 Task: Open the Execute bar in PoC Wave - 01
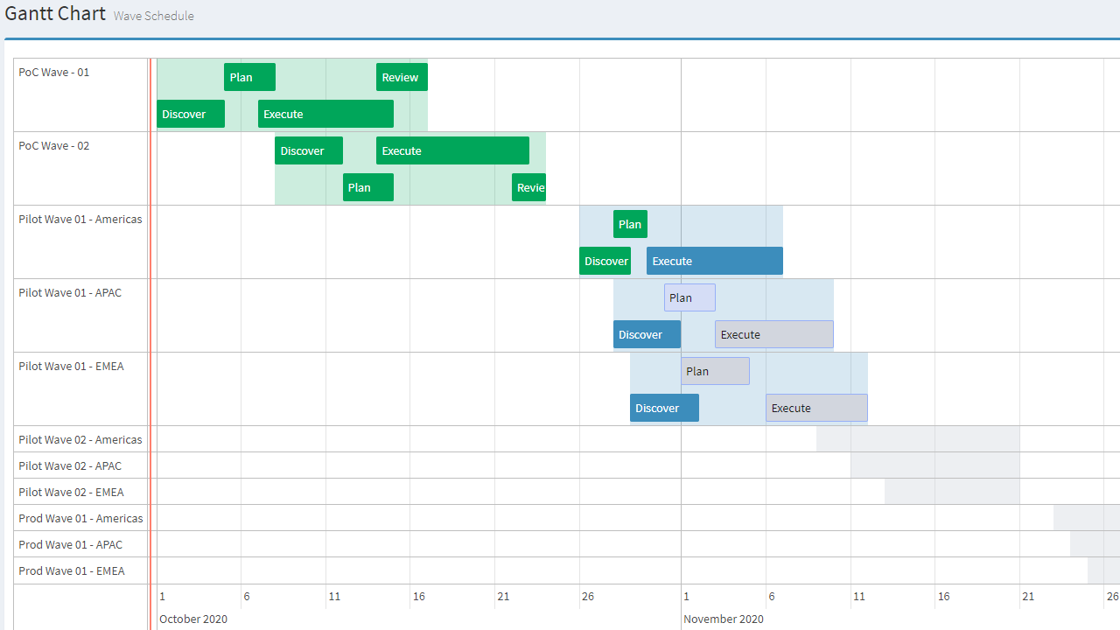[x=325, y=114]
